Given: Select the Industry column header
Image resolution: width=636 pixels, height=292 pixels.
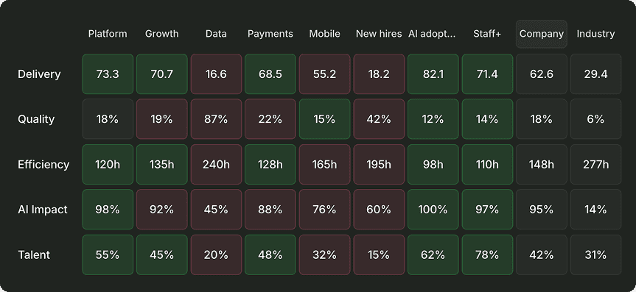Looking at the screenshot, I should (x=595, y=34).
